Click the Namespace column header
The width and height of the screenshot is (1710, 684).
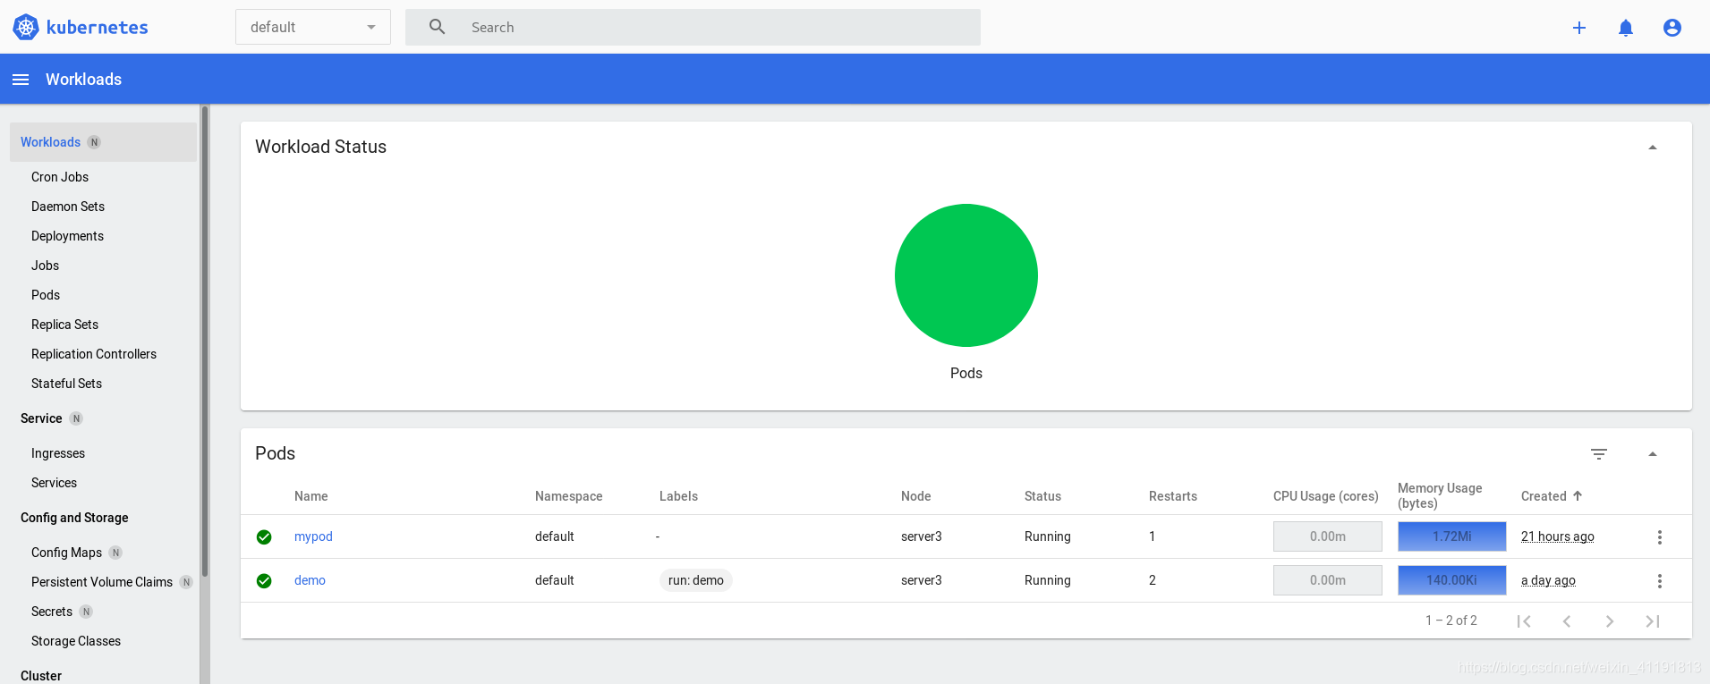click(x=569, y=496)
